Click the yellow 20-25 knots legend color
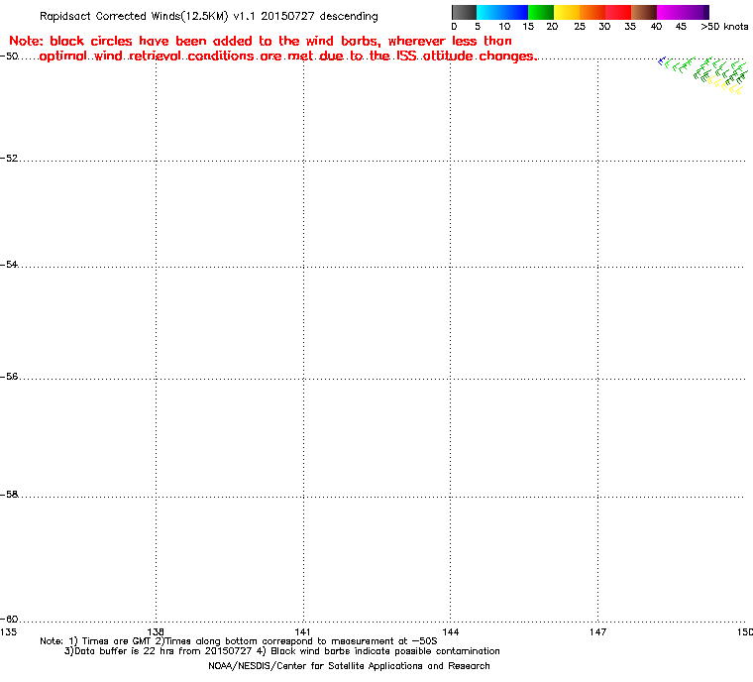Screen dimensions: 753x682 click(x=567, y=12)
